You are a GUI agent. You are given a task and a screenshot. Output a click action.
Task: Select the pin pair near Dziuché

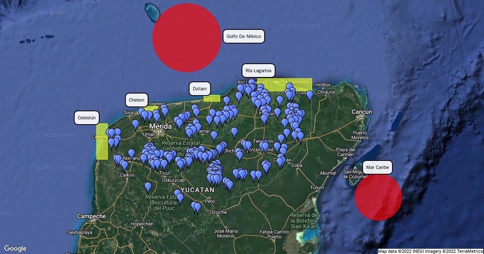tap(196, 207)
